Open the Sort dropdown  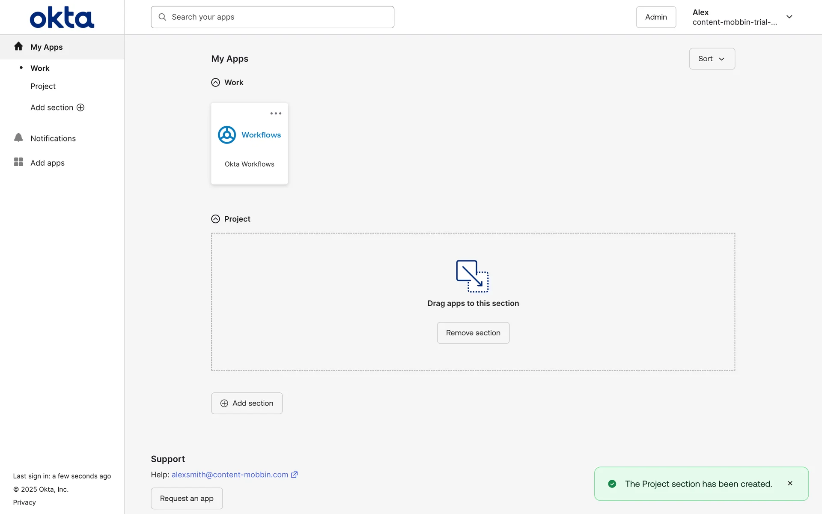pyautogui.click(x=712, y=59)
